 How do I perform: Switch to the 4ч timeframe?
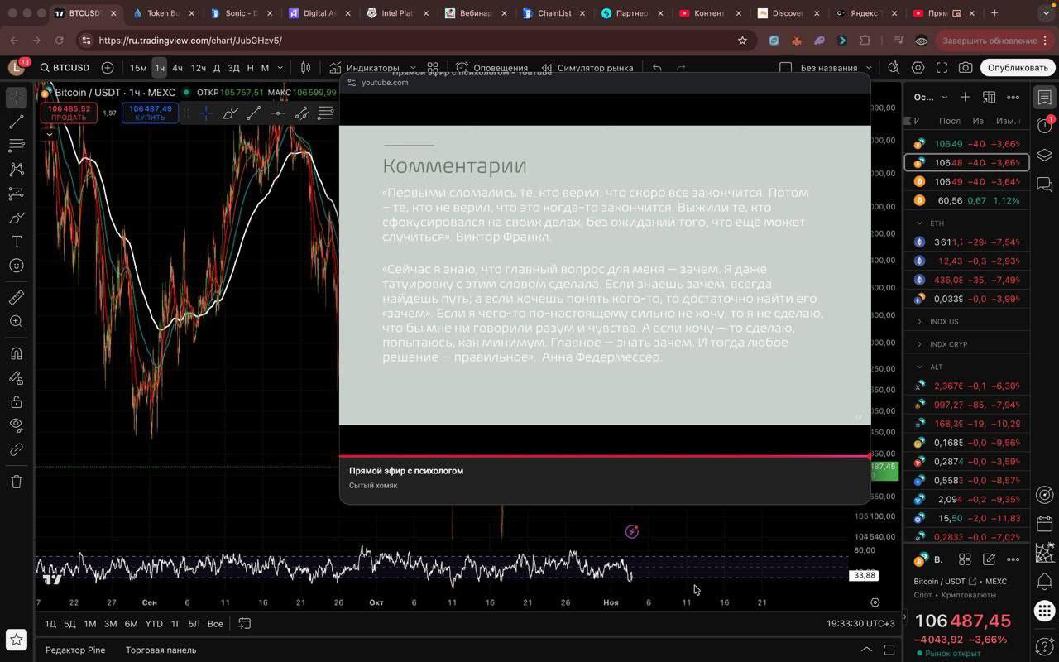pyautogui.click(x=177, y=68)
